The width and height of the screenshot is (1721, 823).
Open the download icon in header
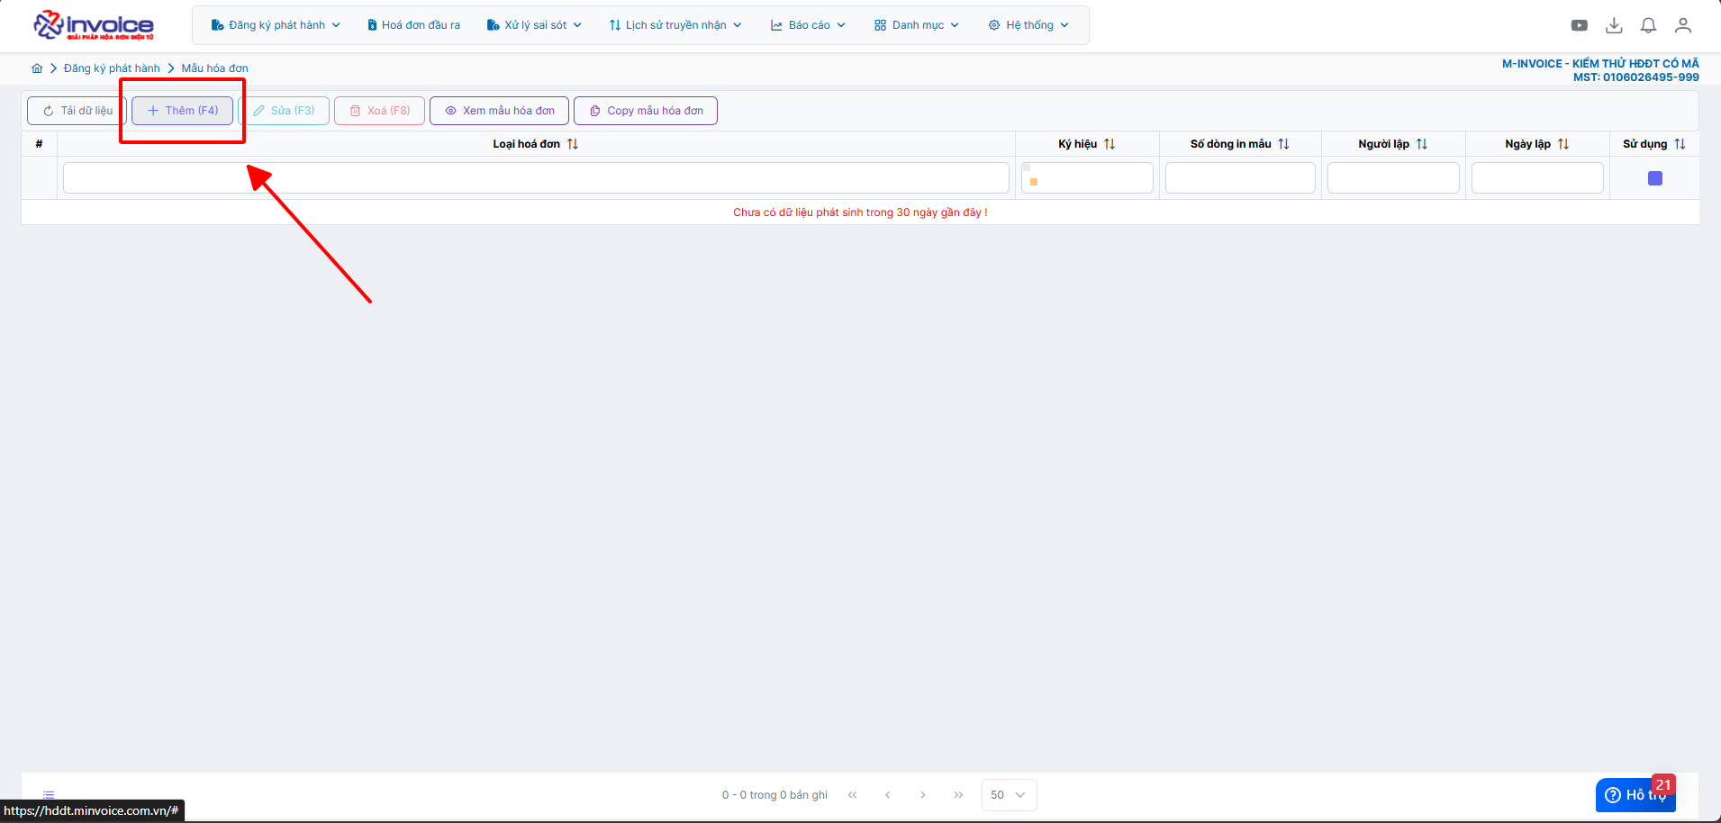click(x=1614, y=25)
